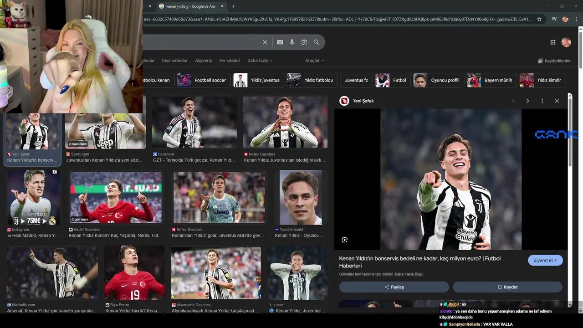This screenshot has width=583, height=328.
Task: Open the on-screen keyboard input tool
Action: point(280,42)
